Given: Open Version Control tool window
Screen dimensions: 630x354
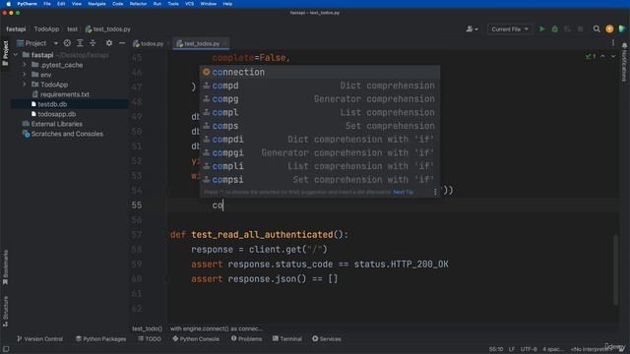Looking at the screenshot, I should tap(39, 339).
